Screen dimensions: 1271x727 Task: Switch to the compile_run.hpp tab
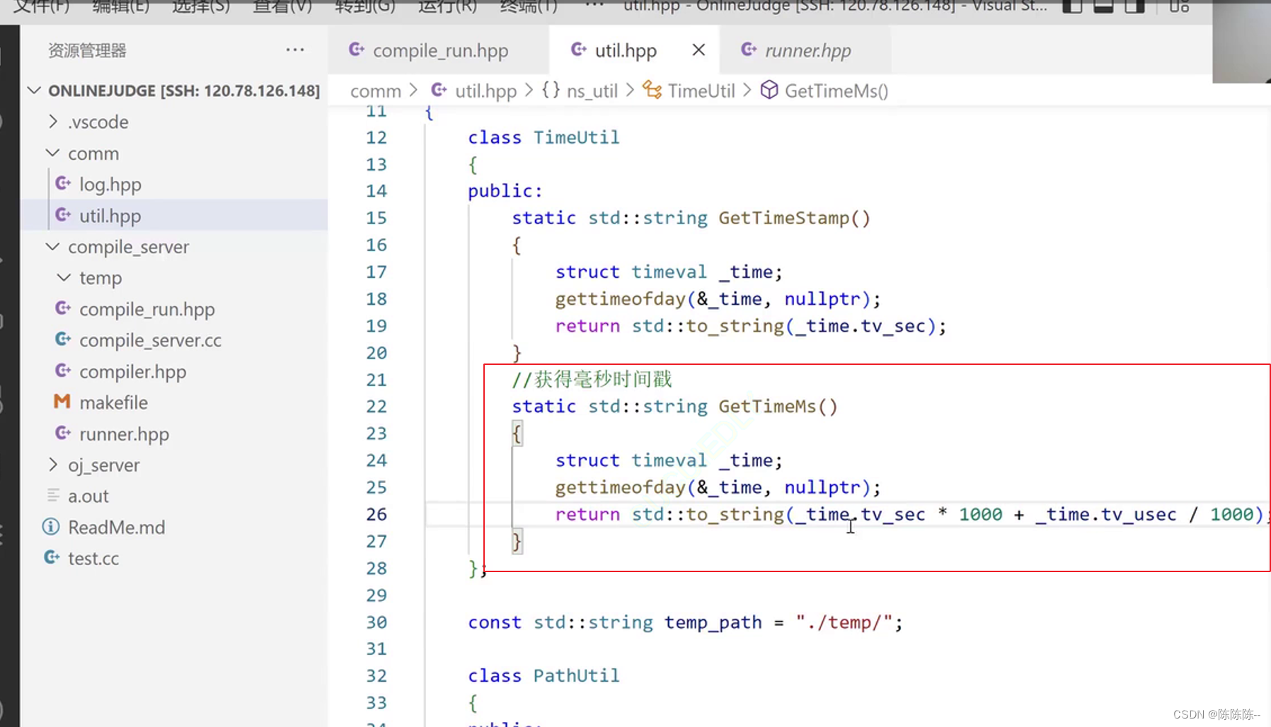coord(438,50)
